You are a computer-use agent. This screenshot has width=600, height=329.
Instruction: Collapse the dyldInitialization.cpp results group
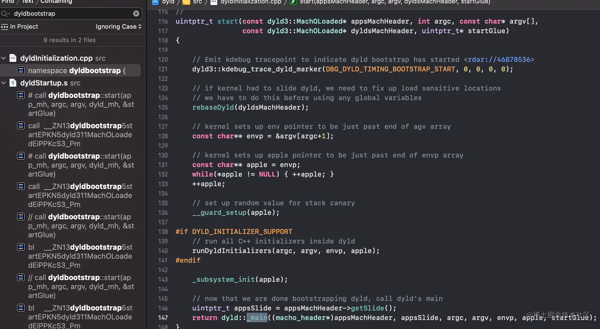(x=4, y=58)
